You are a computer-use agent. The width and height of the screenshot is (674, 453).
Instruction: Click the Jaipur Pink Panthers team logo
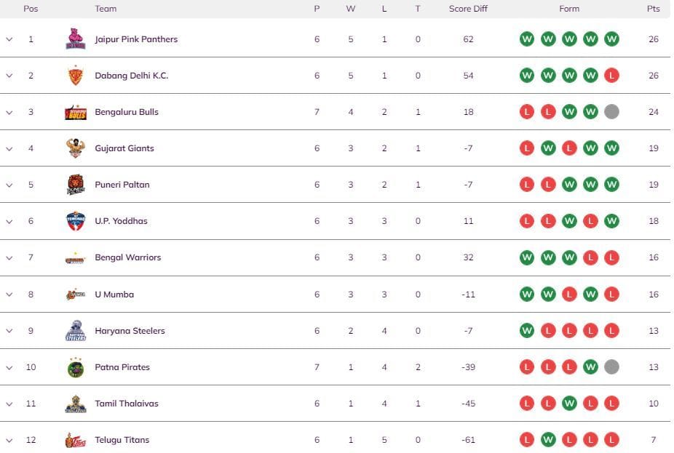coord(76,39)
